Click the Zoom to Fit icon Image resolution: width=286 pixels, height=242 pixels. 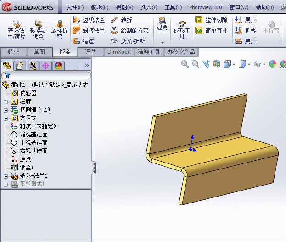(185, 64)
